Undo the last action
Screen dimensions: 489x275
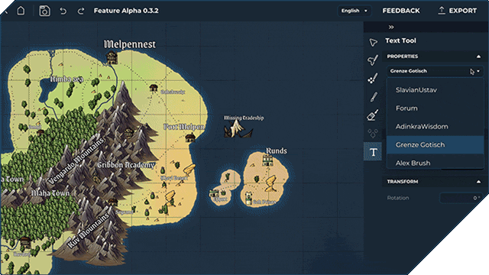(63, 11)
